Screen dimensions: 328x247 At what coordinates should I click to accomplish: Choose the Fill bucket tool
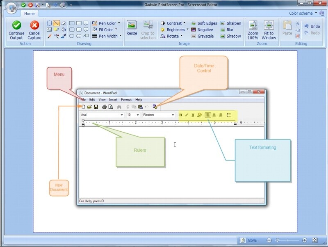64,30
